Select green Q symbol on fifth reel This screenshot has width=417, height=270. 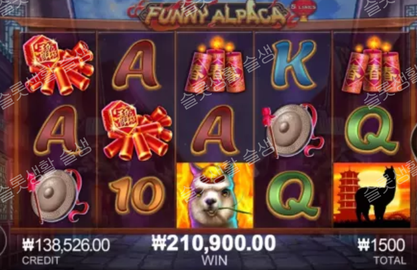(372, 130)
